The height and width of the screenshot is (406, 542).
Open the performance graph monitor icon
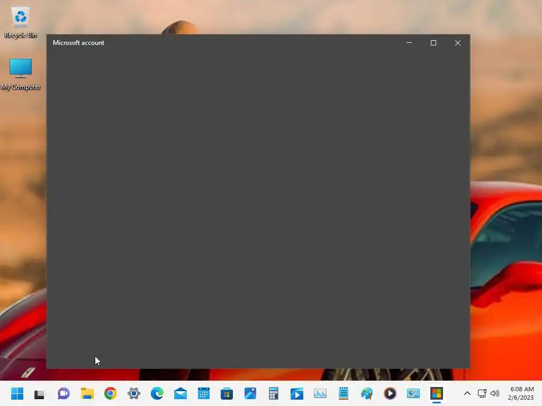point(320,393)
